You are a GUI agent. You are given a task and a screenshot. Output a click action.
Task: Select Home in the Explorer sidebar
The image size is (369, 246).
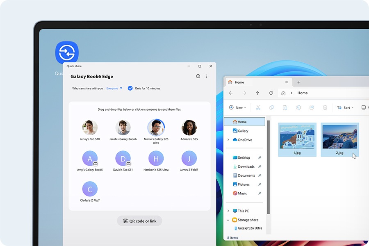coord(244,122)
